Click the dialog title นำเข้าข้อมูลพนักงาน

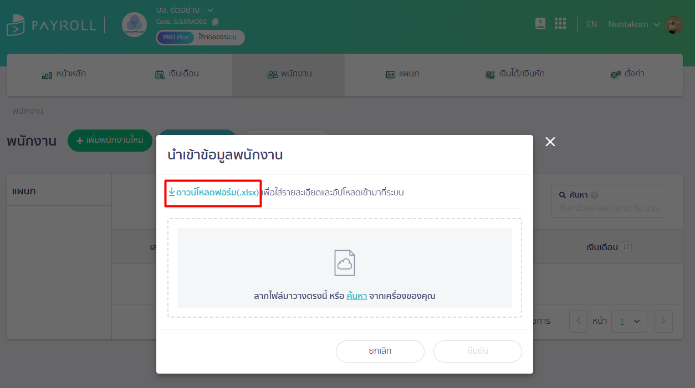pyautogui.click(x=225, y=155)
